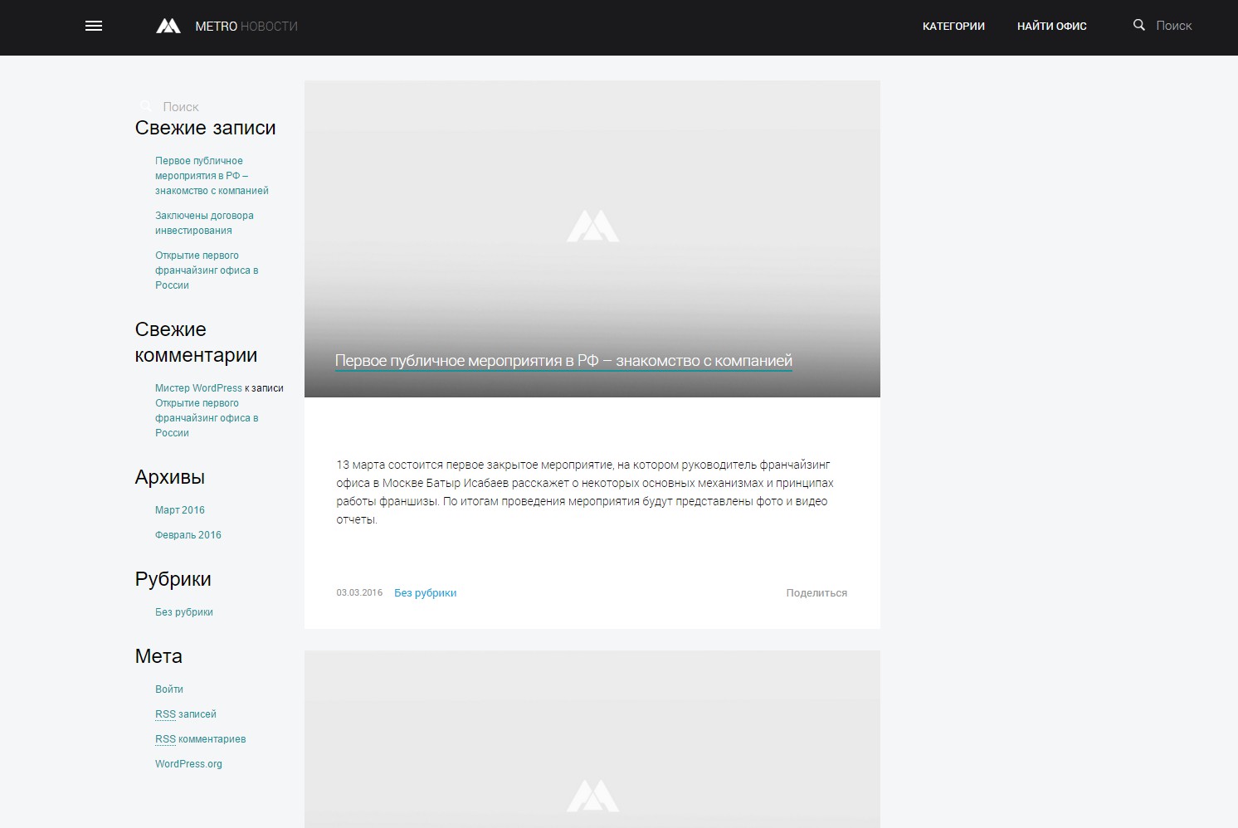The image size is (1238, 828).
Task: Click the Архивы heading
Action: [x=170, y=477]
